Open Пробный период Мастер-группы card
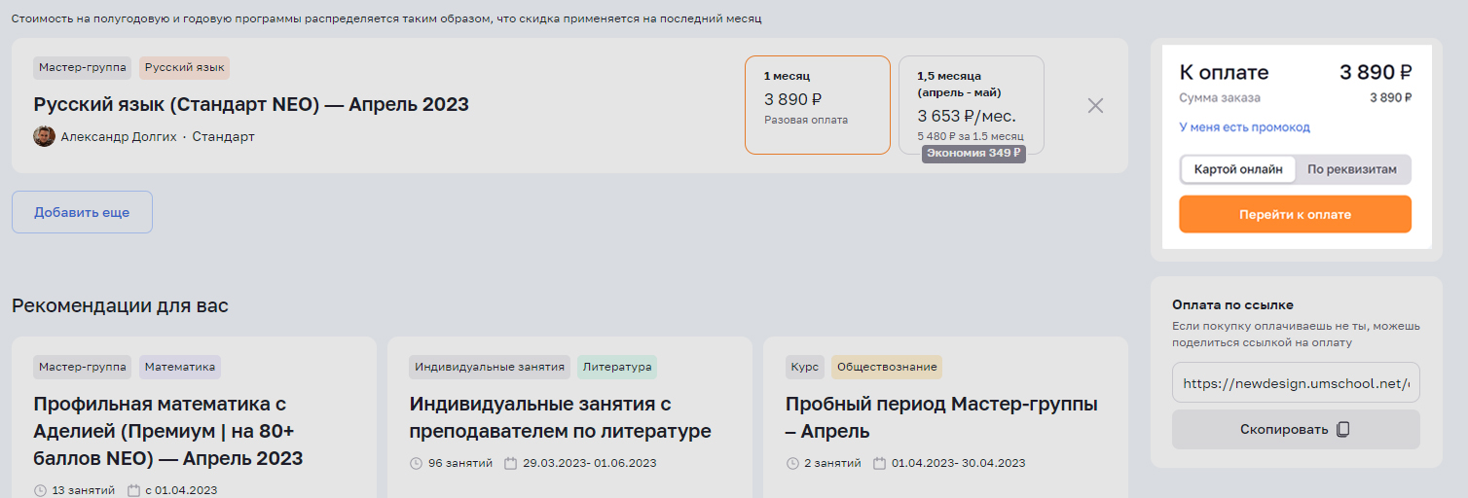 click(945, 417)
